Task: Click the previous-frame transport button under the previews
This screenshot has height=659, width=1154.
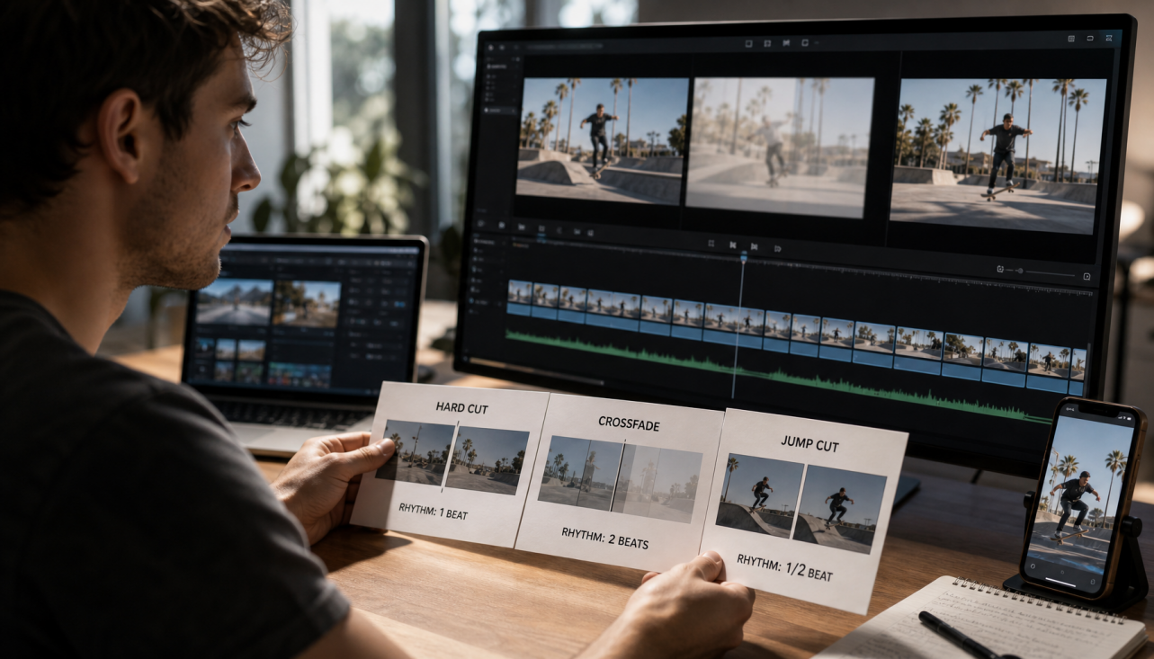Action: pyautogui.click(x=733, y=245)
